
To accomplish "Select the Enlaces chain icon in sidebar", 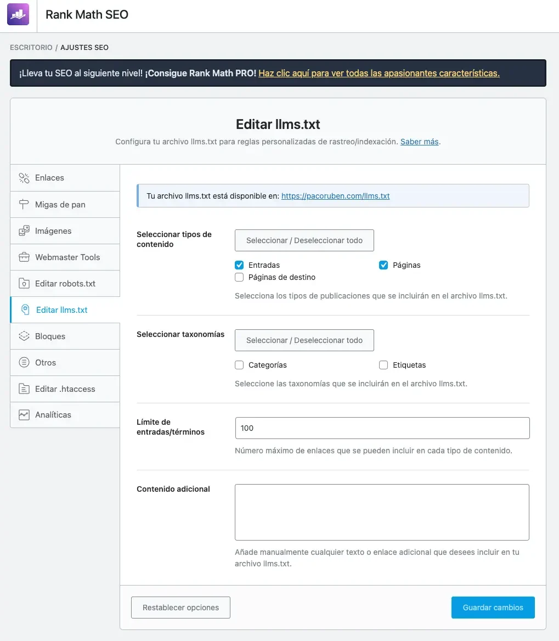I will (x=24, y=178).
